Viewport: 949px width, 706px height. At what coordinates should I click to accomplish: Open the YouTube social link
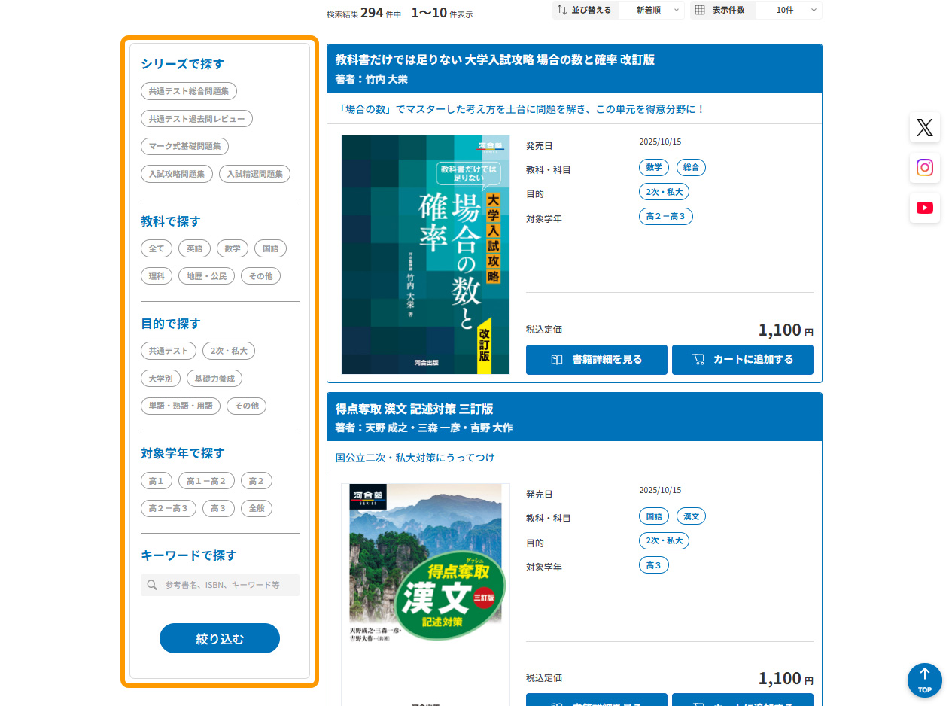(x=924, y=208)
